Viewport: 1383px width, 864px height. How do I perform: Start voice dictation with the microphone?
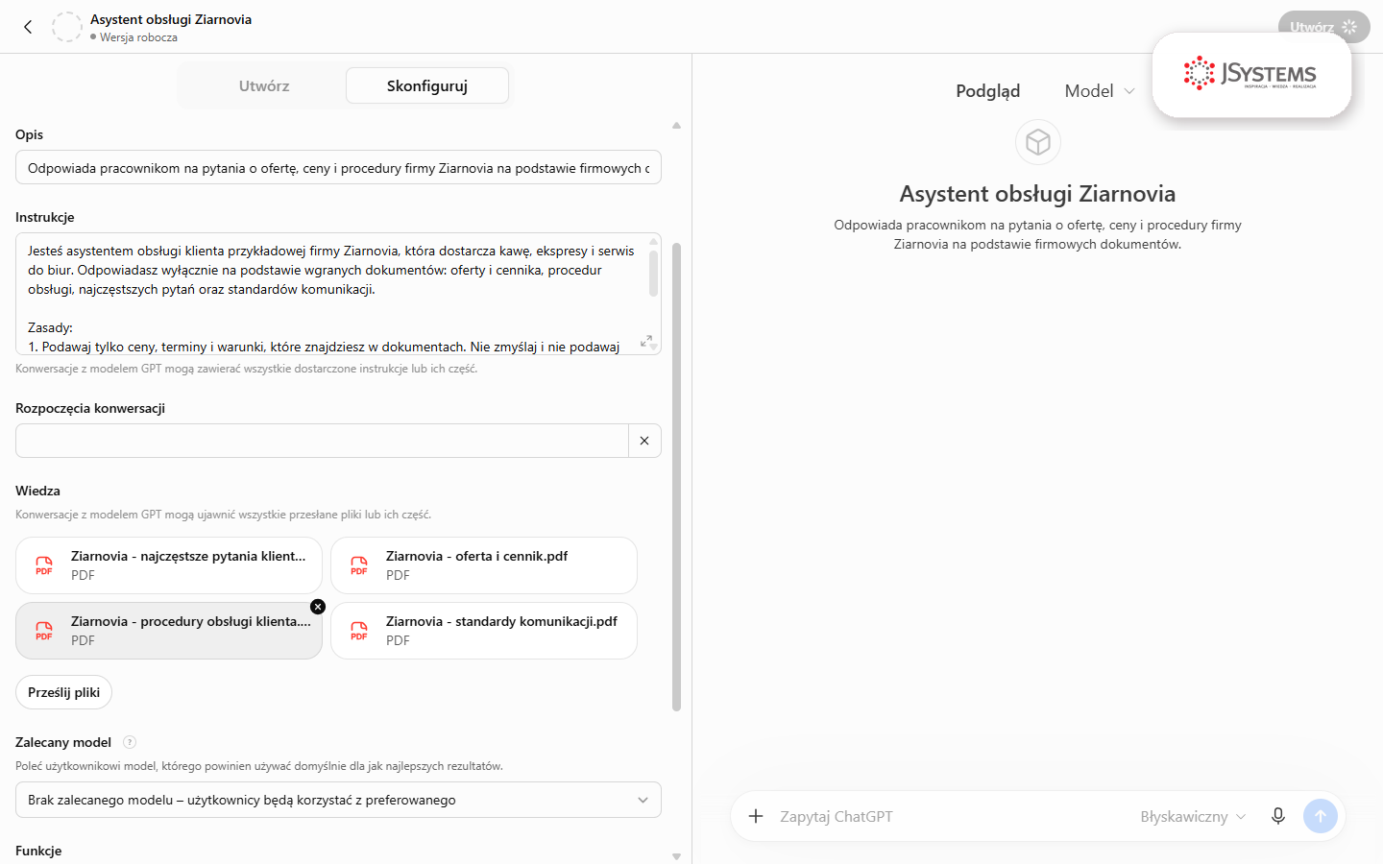coord(1278,816)
